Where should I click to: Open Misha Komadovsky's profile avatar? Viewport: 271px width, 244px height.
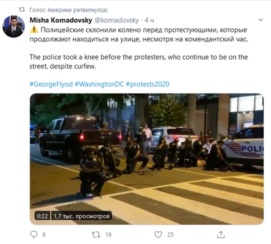14,27
